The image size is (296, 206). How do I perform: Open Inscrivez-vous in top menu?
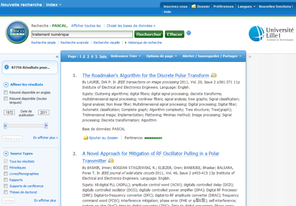[175, 7]
